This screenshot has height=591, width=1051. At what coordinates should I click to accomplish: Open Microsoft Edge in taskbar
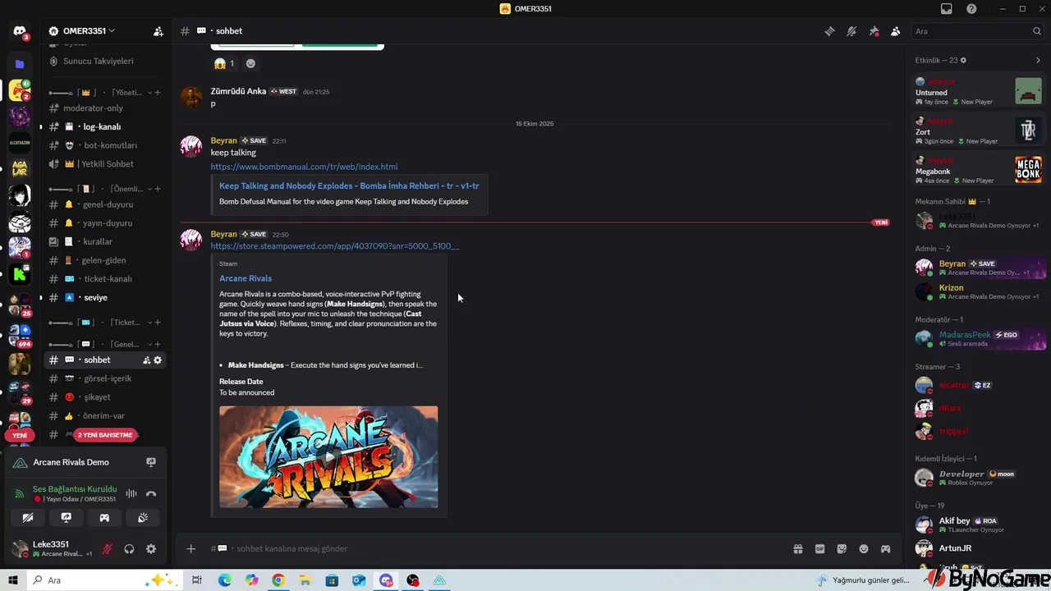[x=225, y=580]
